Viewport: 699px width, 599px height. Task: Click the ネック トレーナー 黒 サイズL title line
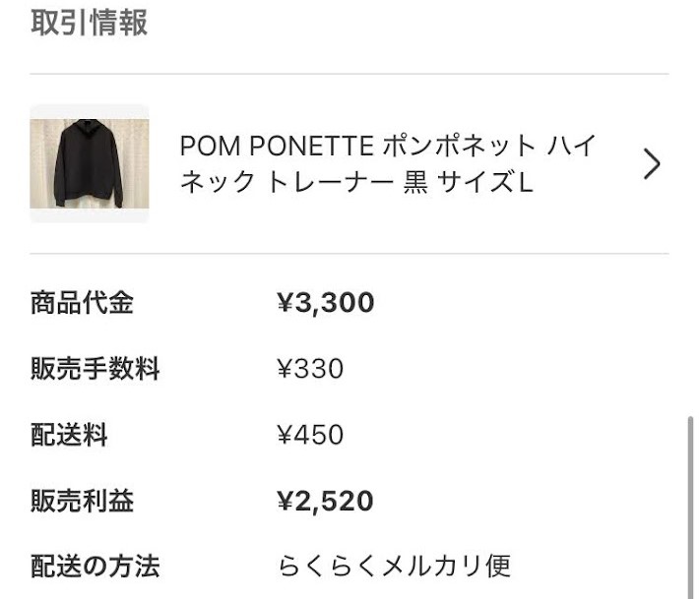point(356,182)
